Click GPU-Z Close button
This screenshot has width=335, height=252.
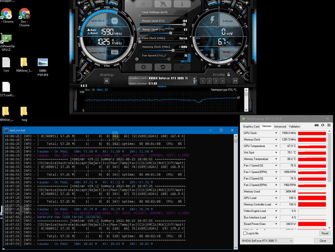[x=323, y=241]
